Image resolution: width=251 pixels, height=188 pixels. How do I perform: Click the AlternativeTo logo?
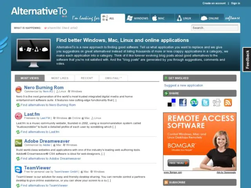(39, 11)
